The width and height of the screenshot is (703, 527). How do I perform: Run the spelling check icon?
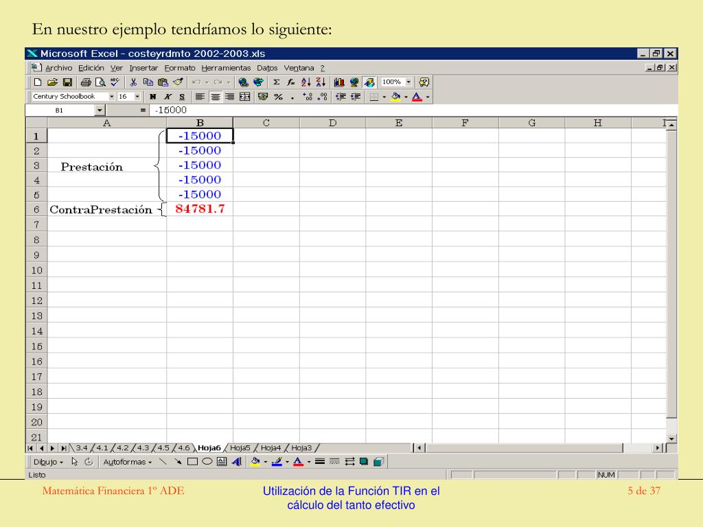tap(115, 82)
